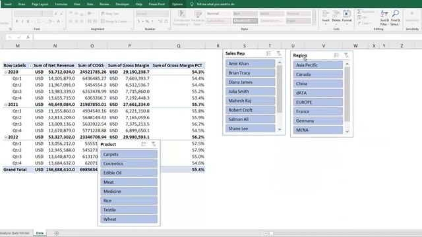
Task: Open the Page Layout ribbon tab
Action: (x=40, y=4)
